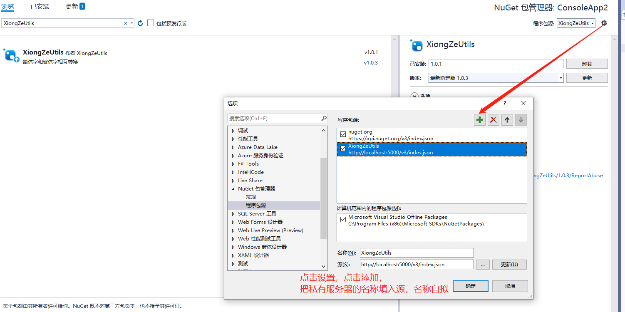Image resolution: width=625 pixels, height=312 pixels.
Task: Expand the SQL Server 工具 node
Action: coord(233,214)
